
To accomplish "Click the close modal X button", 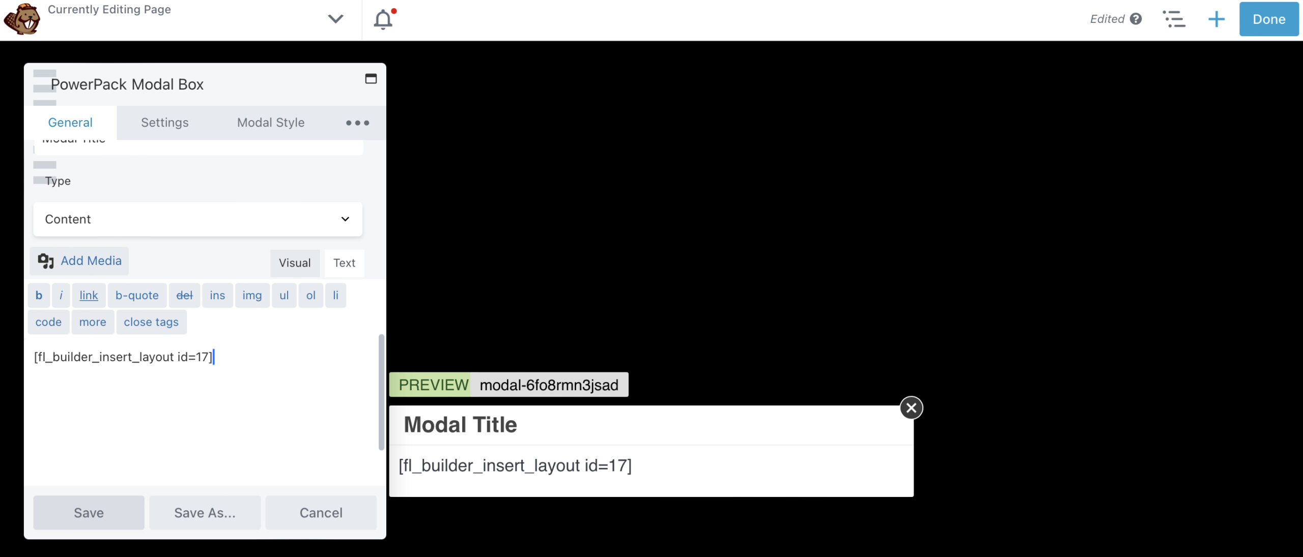I will pos(911,407).
